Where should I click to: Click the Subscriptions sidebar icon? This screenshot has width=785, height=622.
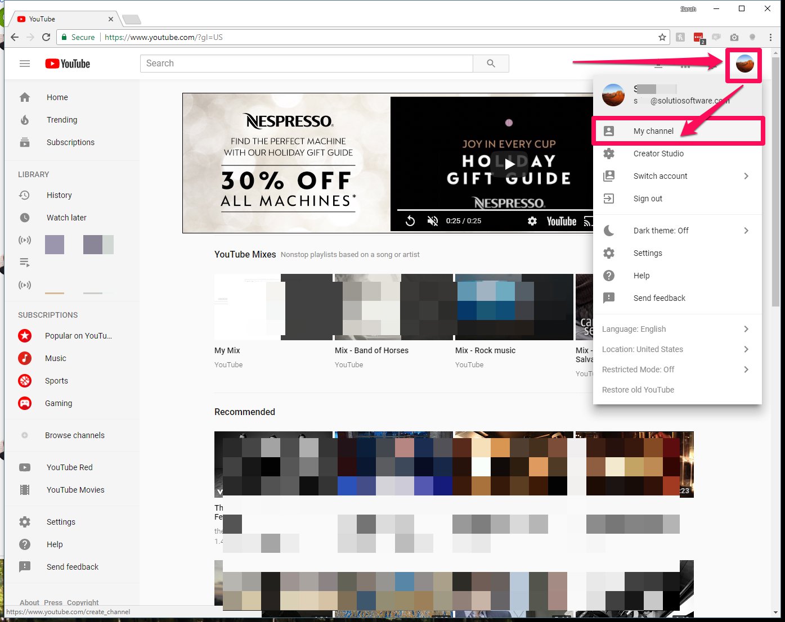[25, 142]
